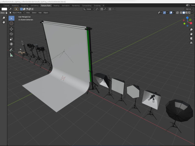This screenshot has width=195, height=146.
Task: Click the image editor zoom magnifier icon
Action: pyautogui.click(x=4, y=18)
